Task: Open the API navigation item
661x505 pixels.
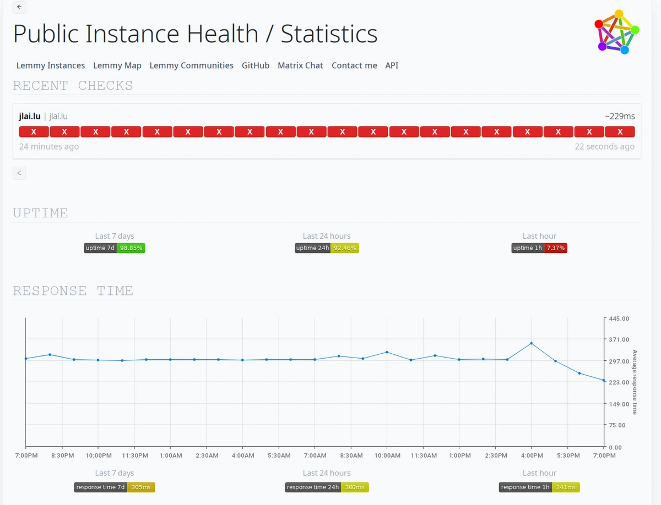Action: [392, 65]
